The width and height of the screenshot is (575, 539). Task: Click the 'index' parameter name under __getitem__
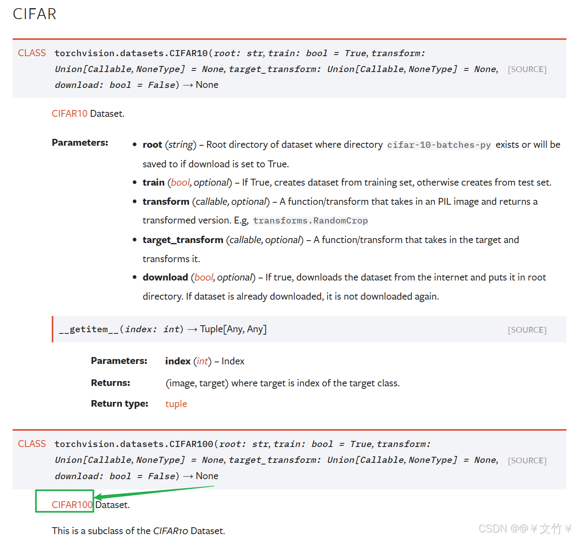coord(178,361)
